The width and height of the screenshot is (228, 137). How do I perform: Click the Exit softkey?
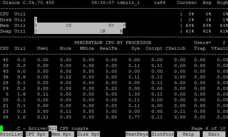click(214, 134)
